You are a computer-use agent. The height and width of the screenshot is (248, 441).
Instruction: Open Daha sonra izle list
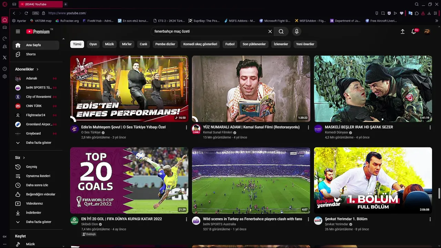pyautogui.click(x=36, y=185)
